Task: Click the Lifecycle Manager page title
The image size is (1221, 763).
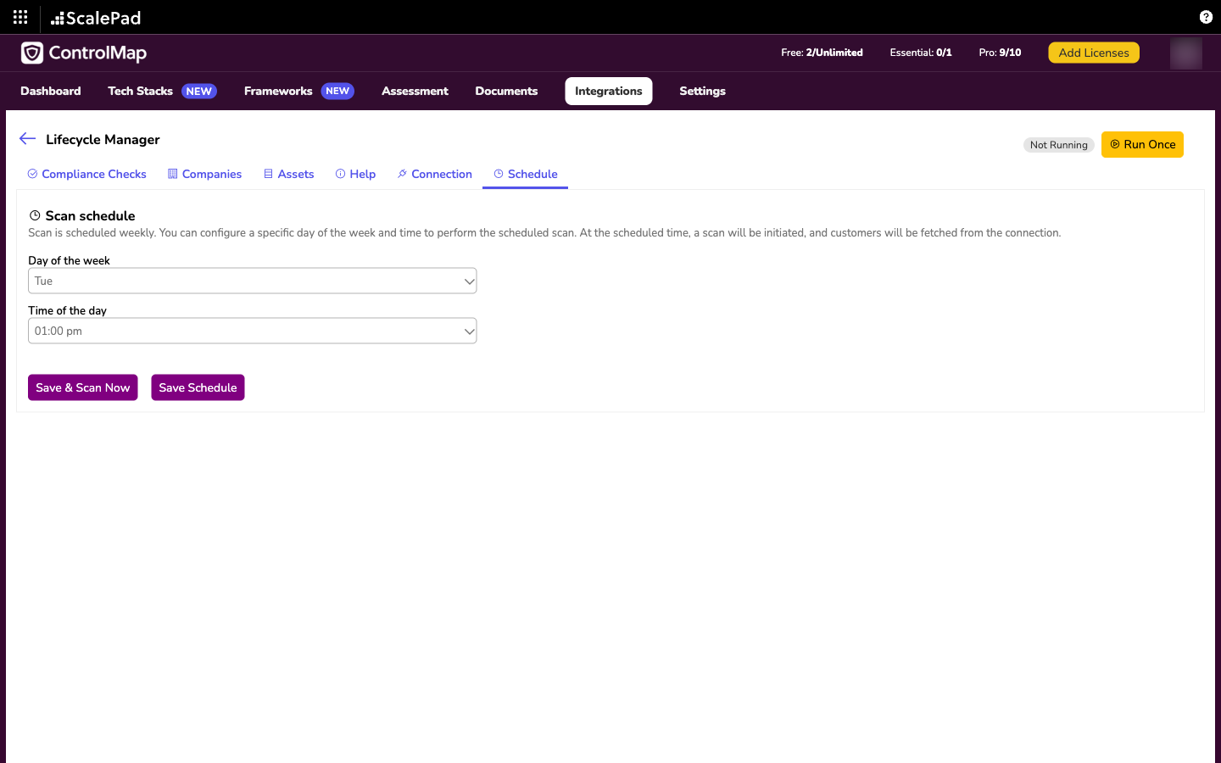Action: pos(103,139)
